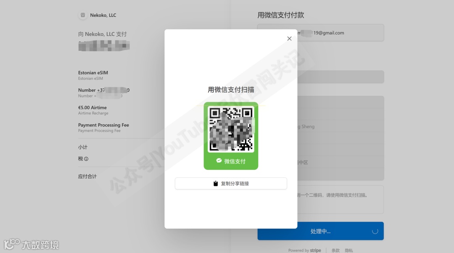Close the WeChat Pay QR code dialog
The image size is (454, 253).
click(x=289, y=39)
